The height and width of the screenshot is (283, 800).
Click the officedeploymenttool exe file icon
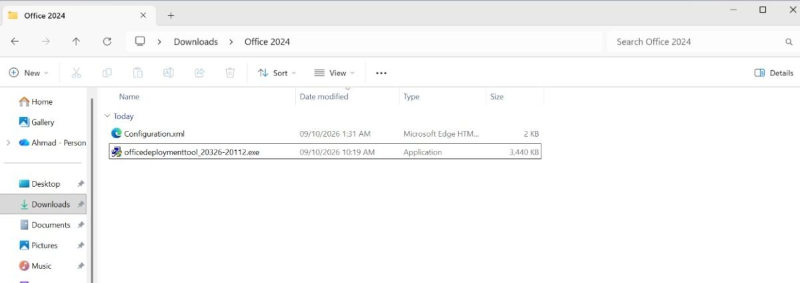[x=117, y=152]
